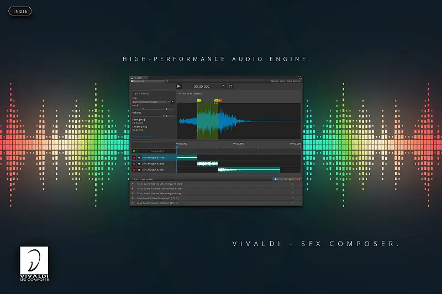442x294 pixels.
Task: Click the circle picker beside composition field
Action: tap(167, 81)
